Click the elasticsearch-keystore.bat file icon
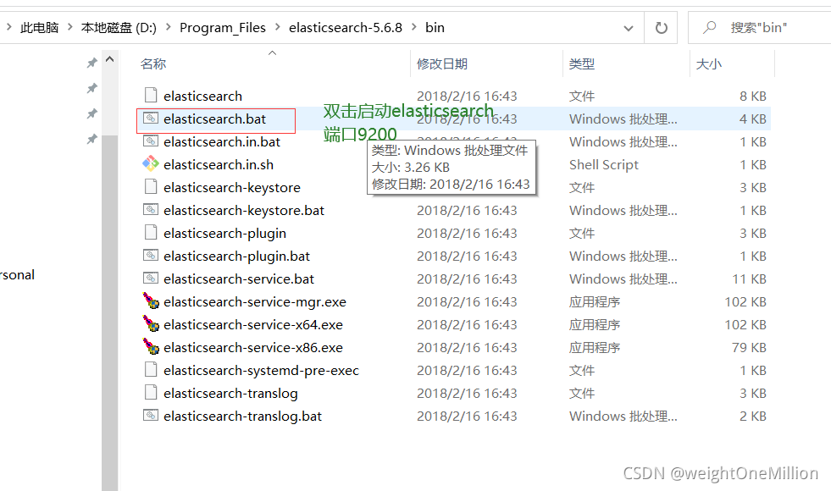The width and height of the screenshot is (831, 491). coord(151,209)
